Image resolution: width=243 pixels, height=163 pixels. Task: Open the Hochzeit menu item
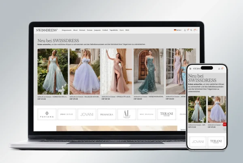click(82, 30)
